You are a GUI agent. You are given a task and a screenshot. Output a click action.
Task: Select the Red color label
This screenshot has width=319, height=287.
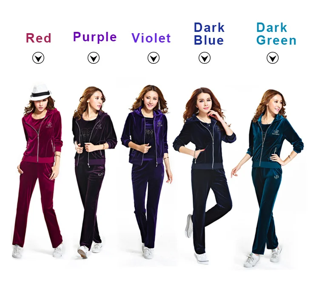point(38,38)
